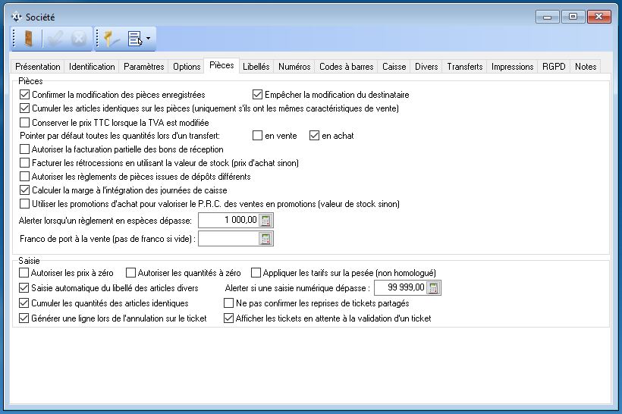Image resolution: width=622 pixels, height=414 pixels.
Task: Go to the Libellés tab
Action: click(256, 67)
